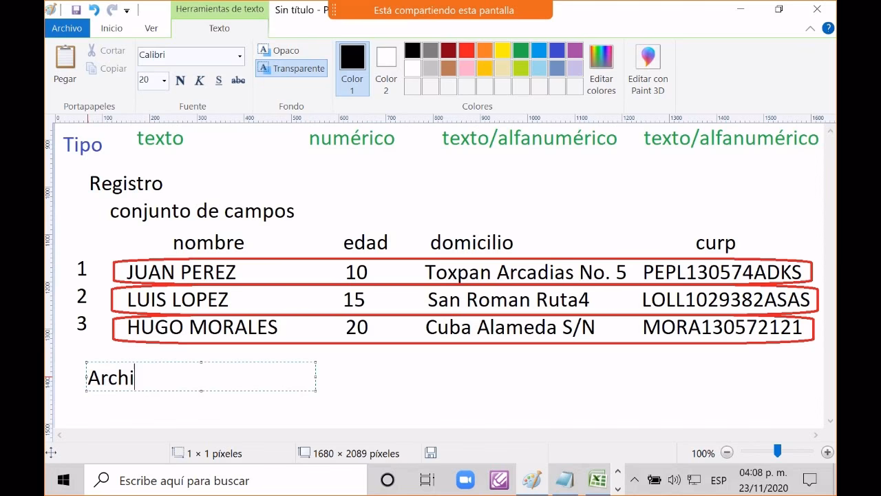
Task: Collapse the ribbon with the chevron
Action: pyautogui.click(x=810, y=28)
